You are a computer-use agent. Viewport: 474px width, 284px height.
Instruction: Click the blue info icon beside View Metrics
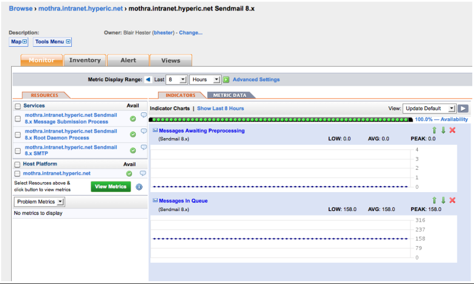click(139, 187)
